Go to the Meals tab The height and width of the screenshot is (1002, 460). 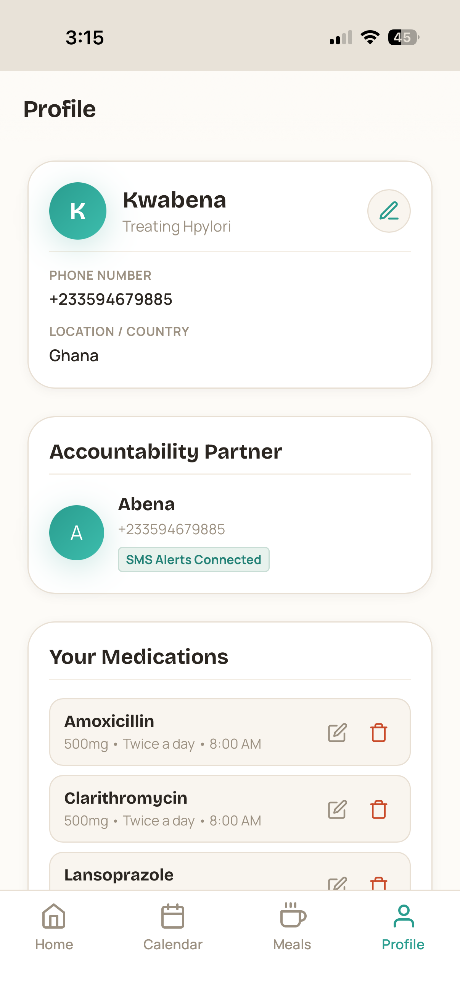tap(292, 927)
